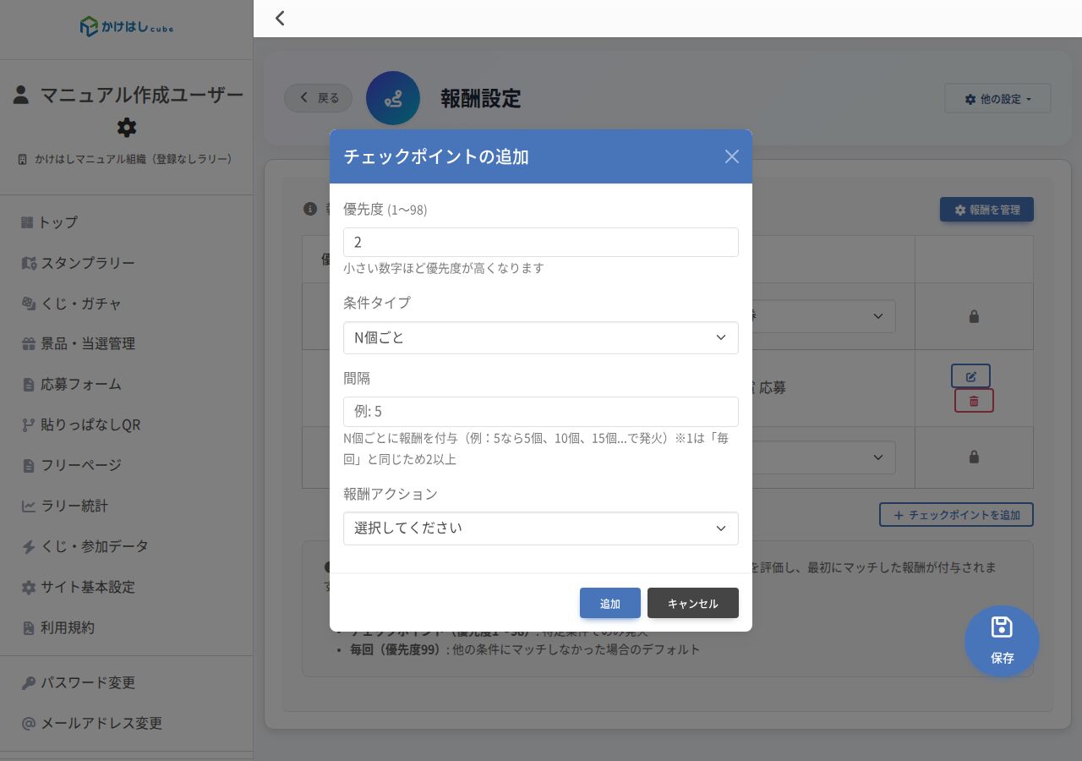Focus the 間隔 input field
Viewport: 1082px width, 761px height.
541,411
